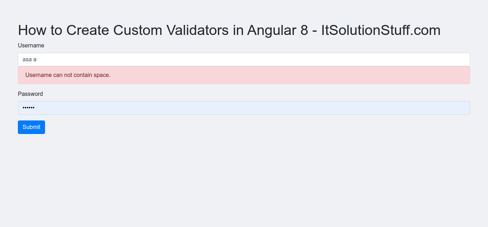Viewport: 488px width, 227px height.
Task: Focus the Username input field
Action: click(x=244, y=60)
